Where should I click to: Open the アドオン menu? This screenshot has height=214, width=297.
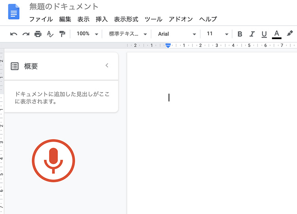pos(181,19)
